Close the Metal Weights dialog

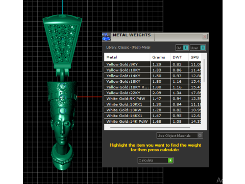point(205,36)
